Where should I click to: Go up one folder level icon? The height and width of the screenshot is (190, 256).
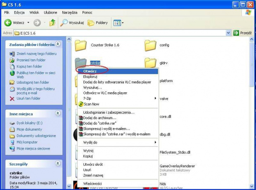pos(52,23)
